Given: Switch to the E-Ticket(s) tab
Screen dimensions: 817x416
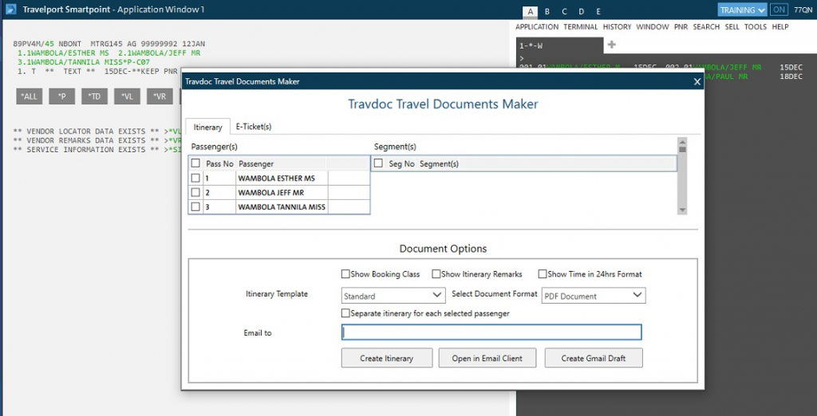Looking at the screenshot, I should click(254, 127).
